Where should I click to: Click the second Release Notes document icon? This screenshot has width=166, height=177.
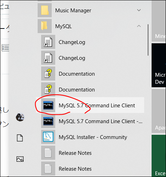[48, 169]
